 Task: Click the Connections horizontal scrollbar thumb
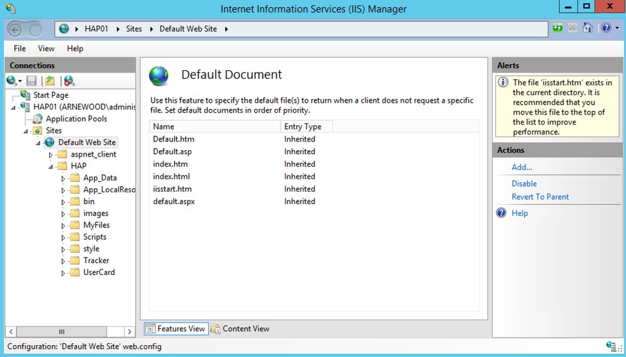coord(61,331)
